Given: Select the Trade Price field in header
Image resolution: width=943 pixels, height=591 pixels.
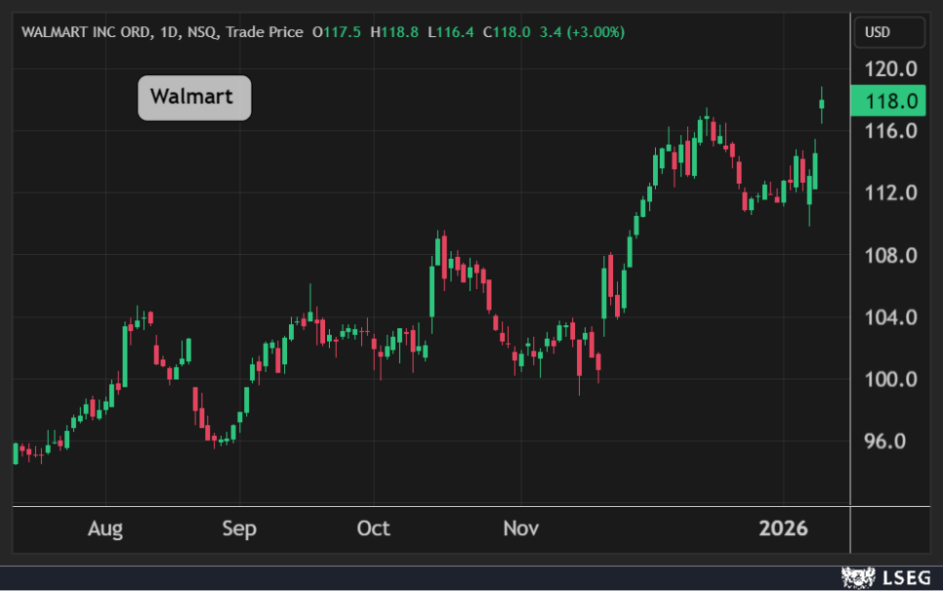Looking at the screenshot, I should (264, 32).
